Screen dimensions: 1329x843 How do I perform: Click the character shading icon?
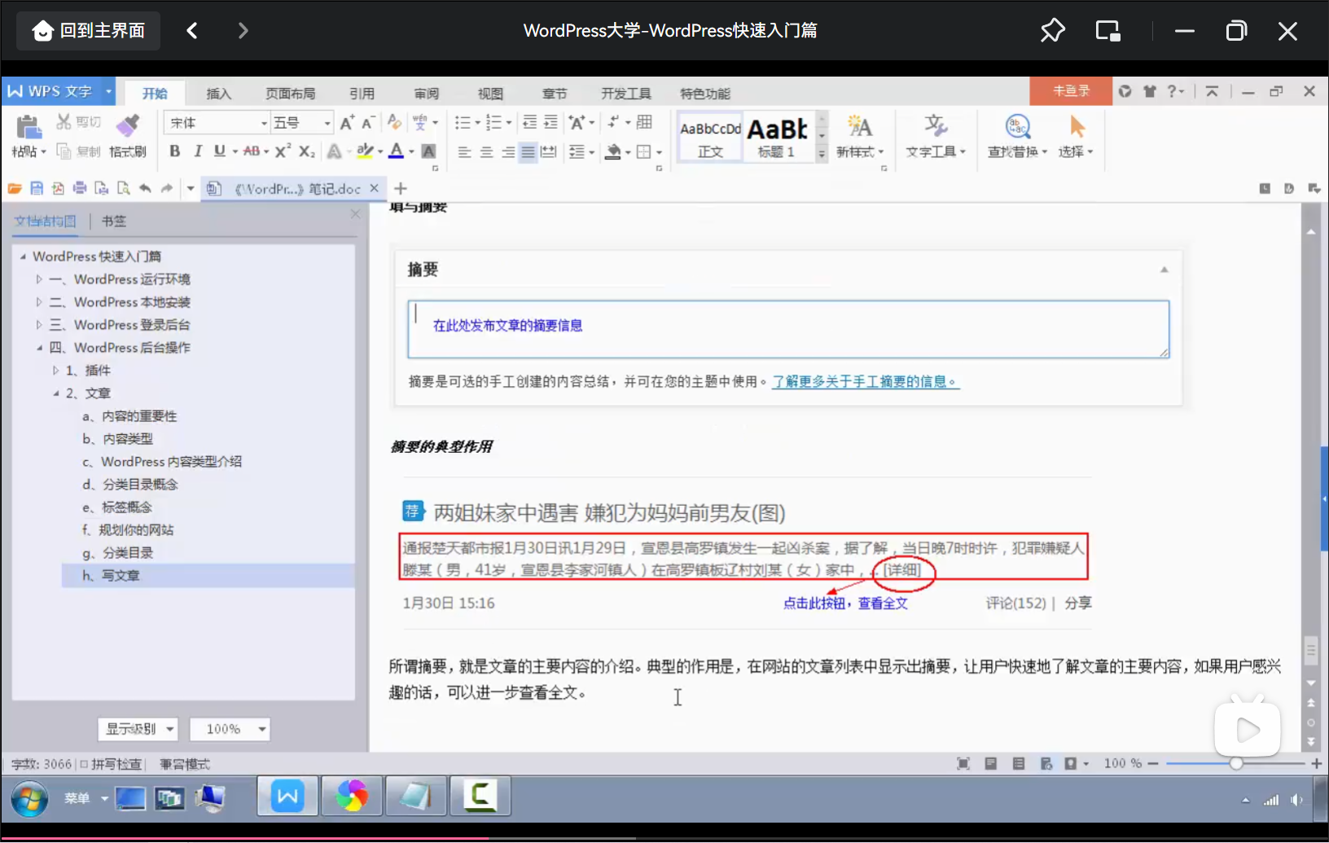(428, 151)
